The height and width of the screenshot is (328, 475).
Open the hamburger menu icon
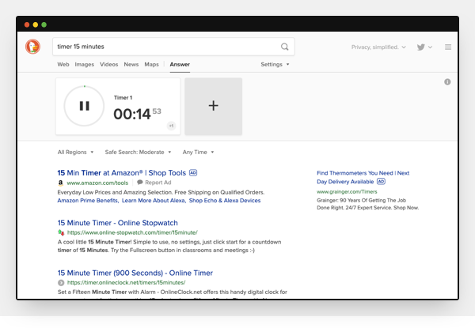coord(448,47)
